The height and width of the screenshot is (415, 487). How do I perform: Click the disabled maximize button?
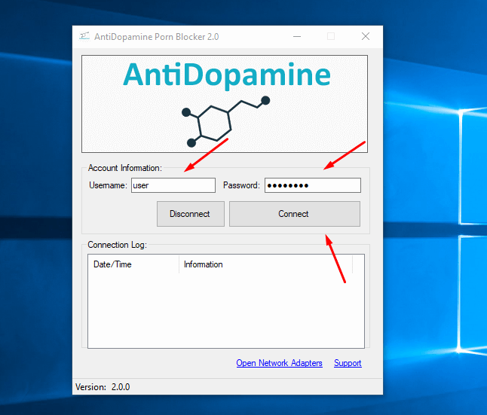pyautogui.click(x=331, y=37)
